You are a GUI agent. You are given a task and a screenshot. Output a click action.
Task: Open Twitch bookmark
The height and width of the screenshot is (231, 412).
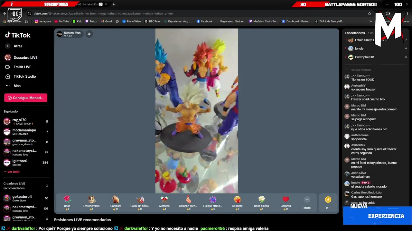(x=91, y=21)
